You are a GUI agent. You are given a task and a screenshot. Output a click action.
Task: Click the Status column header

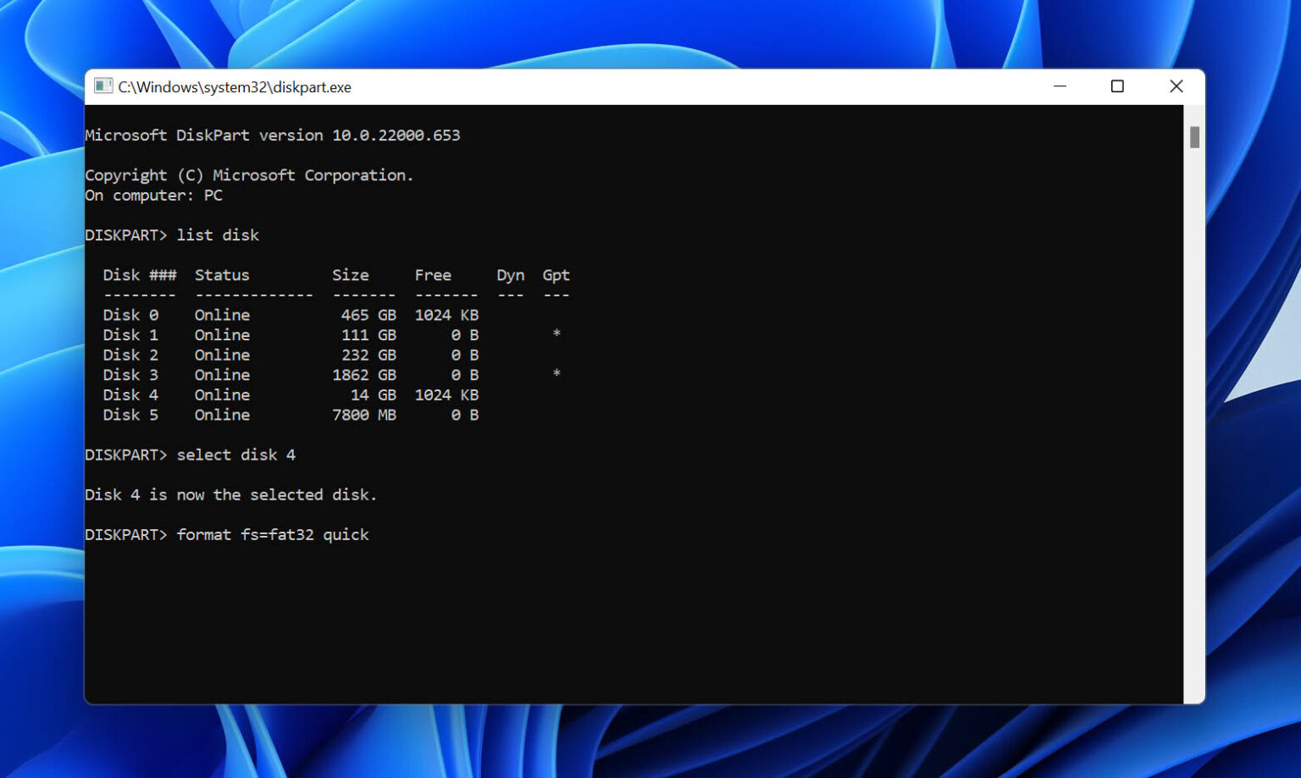tap(221, 274)
